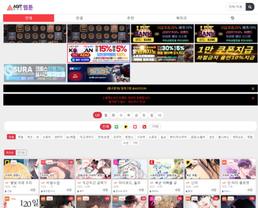Select the 일 day filter
Screen dimensions: 258x208
pyautogui.click(x=152, y=115)
